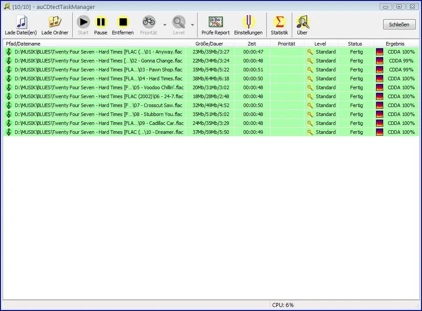Open spectrum thumbnail for Anyway.flac result
The height and width of the screenshot is (311, 422).
tap(380, 52)
